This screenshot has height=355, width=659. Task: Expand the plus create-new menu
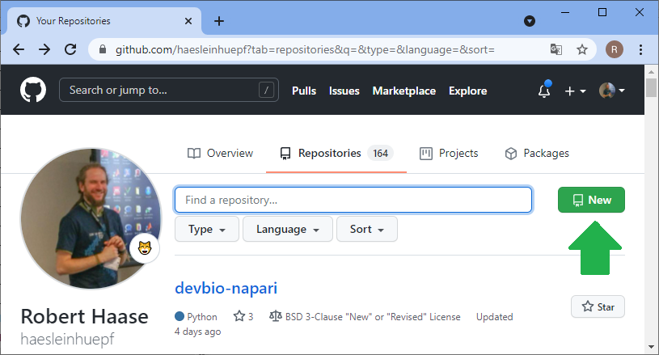pos(575,91)
